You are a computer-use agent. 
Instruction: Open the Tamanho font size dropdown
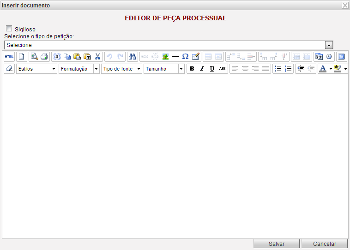pyautogui.click(x=164, y=69)
